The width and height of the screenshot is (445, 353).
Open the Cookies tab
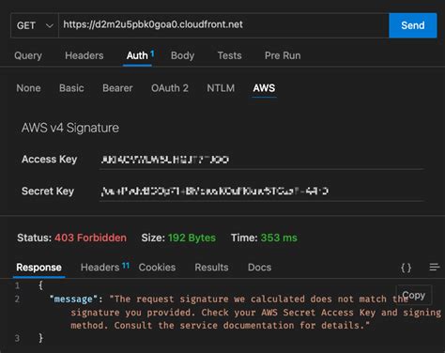point(157,268)
